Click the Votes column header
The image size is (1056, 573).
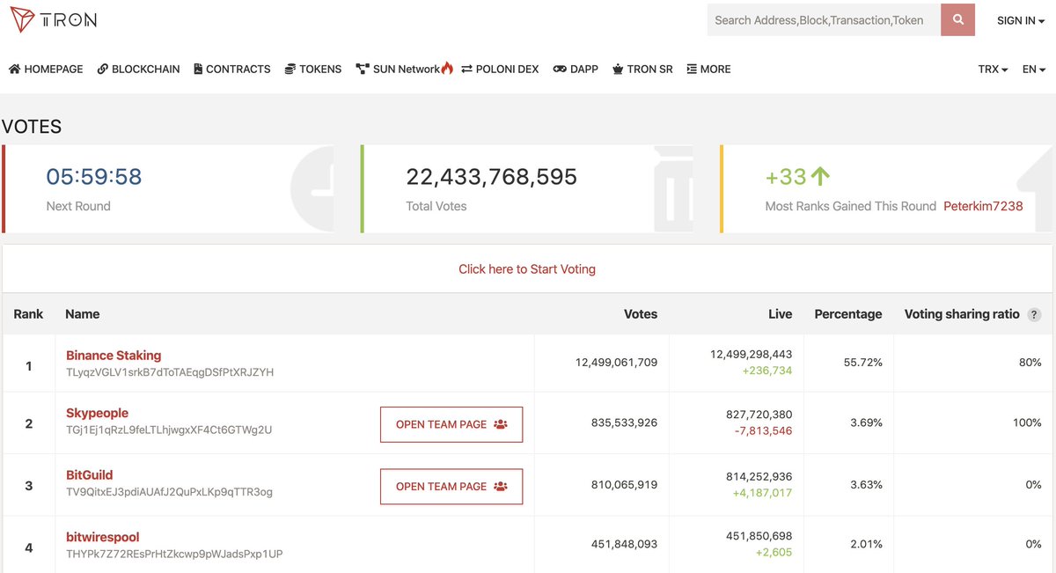[x=641, y=314]
